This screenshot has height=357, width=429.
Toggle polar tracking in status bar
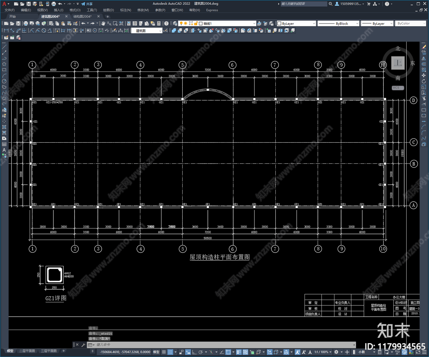(201, 352)
